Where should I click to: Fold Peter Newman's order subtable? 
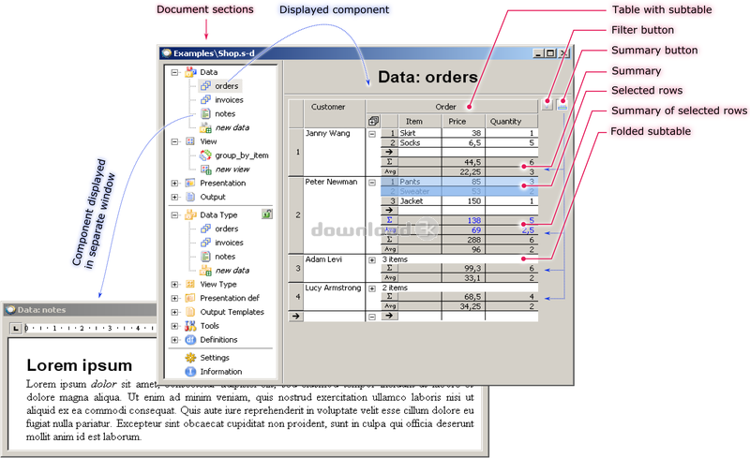pyautogui.click(x=372, y=183)
